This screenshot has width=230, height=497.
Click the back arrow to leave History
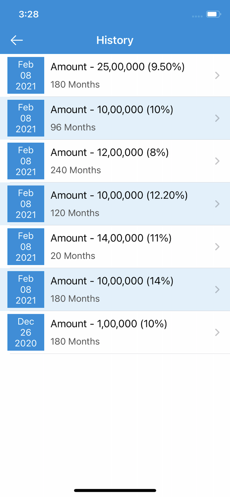click(16, 40)
